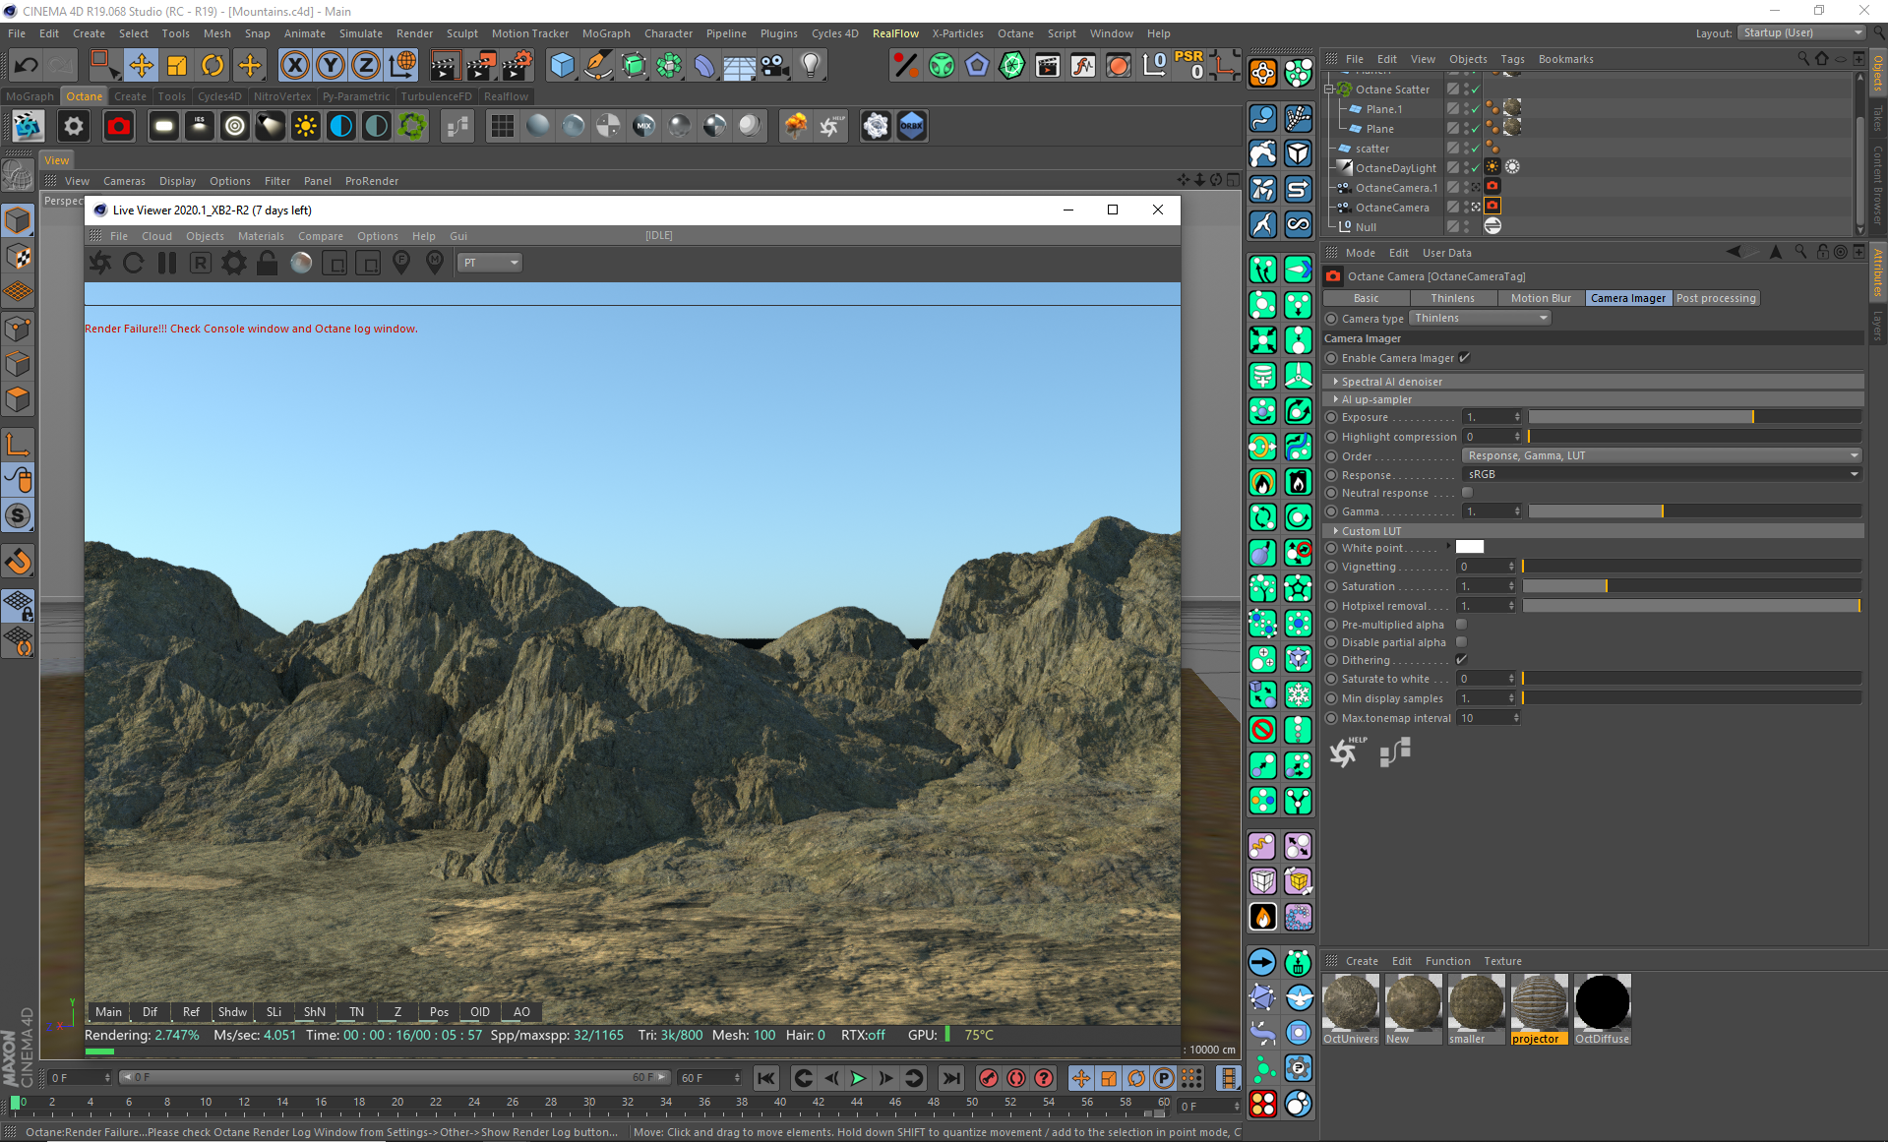Click the Saturation slider bar
This screenshot has height=1142, width=1888.
1691,586
